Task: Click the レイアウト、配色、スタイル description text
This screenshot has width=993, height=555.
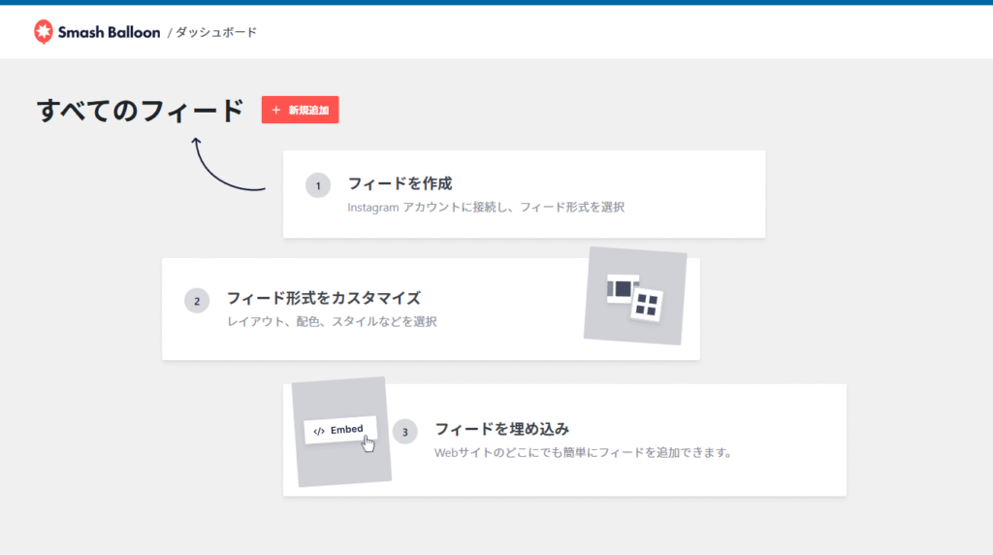Action: click(x=332, y=321)
